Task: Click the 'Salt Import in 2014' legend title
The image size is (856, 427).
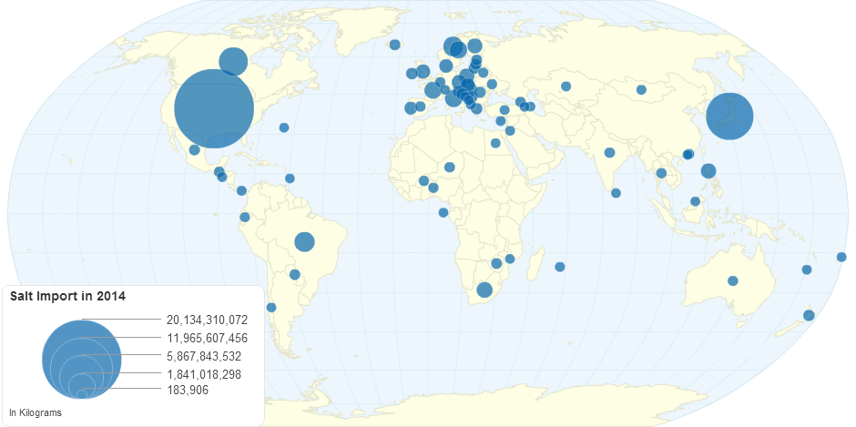Action: click(x=66, y=296)
